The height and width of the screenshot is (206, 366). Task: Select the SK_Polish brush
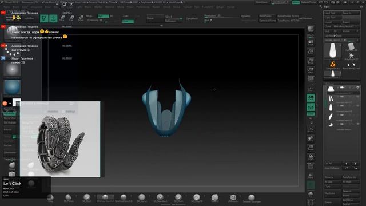click(x=69, y=198)
